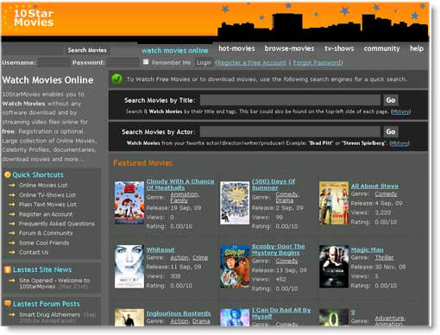
Task: Open Plain Text Movies List shortcut
Action: click(x=47, y=205)
